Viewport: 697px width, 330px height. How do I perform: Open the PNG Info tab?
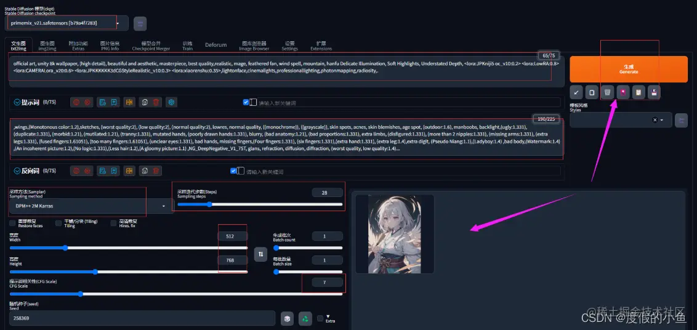tap(110, 46)
